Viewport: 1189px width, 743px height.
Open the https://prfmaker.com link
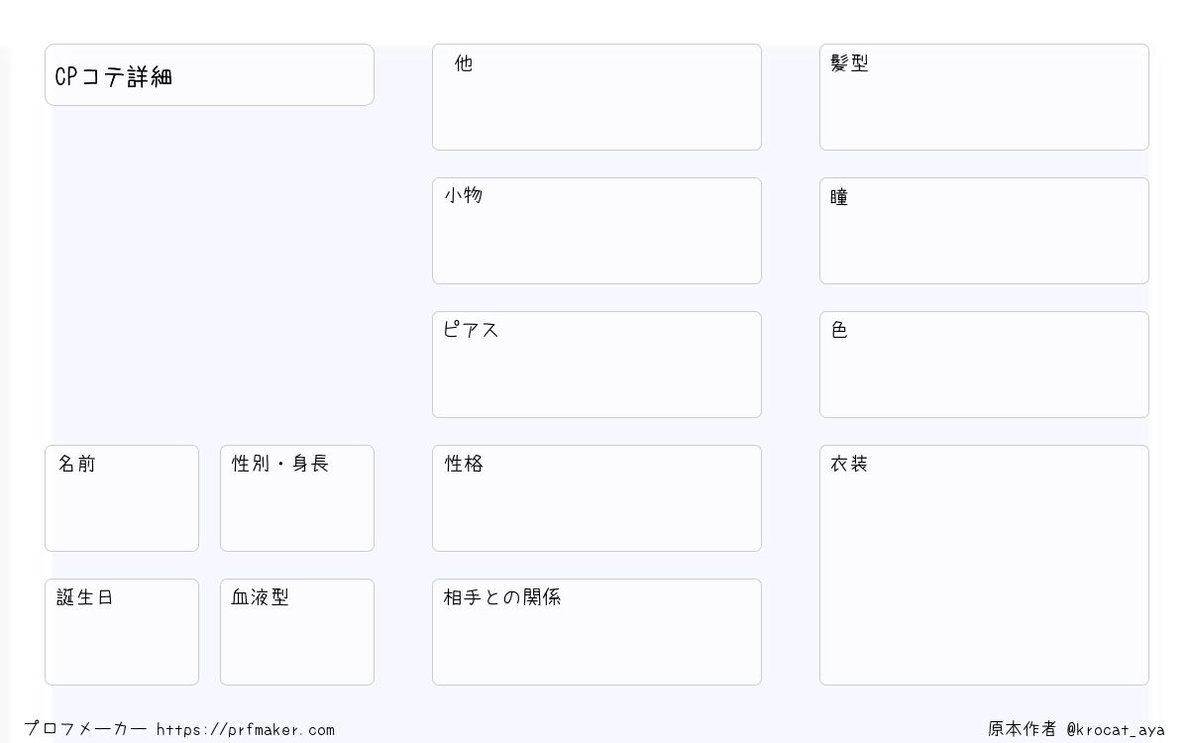(246, 730)
